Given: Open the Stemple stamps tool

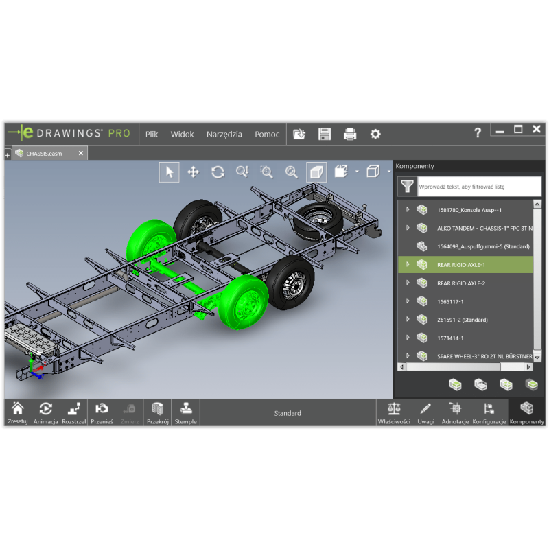Looking at the screenshot, I should click(x=185, y=413).
